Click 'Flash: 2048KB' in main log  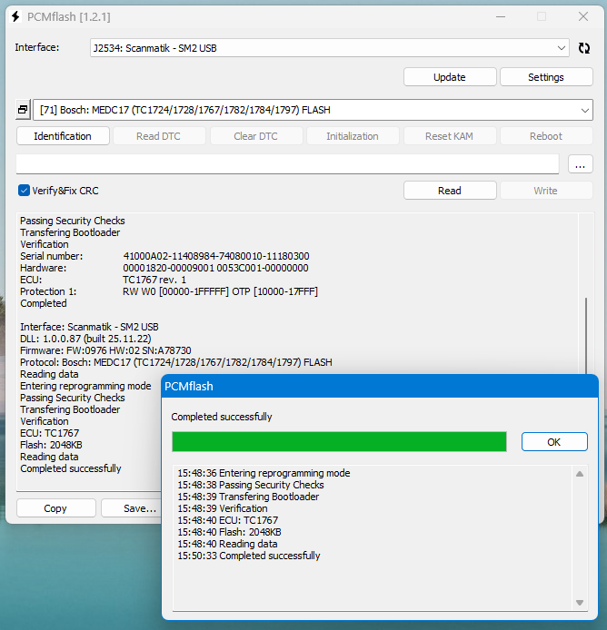(x=51, y=445)
